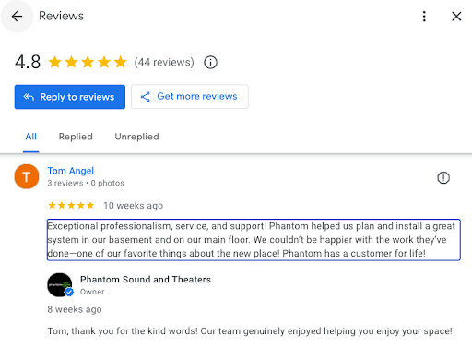Open Phantom Sound and Theaters owner avatar
Screen dimensions: 472x348
point(60,284)
